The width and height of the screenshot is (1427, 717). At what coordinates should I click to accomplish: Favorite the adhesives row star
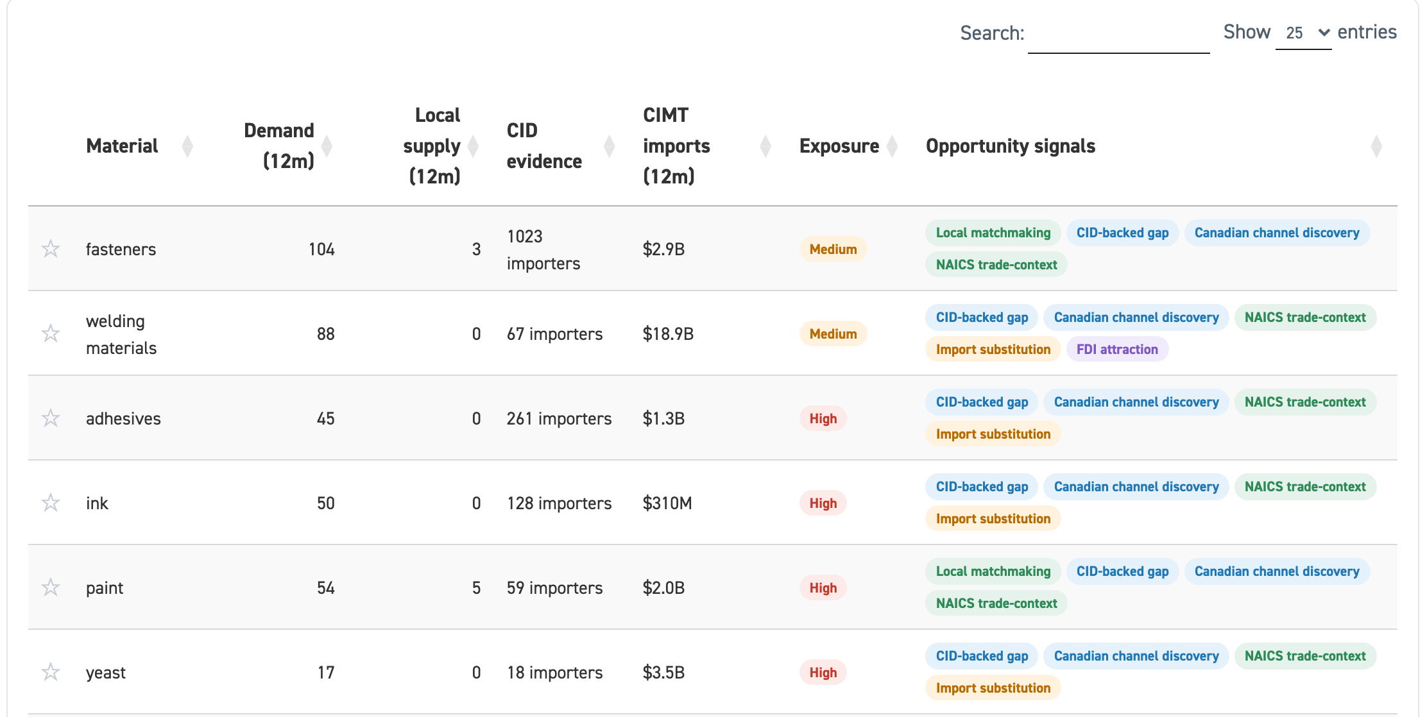(x=51, y=418)
